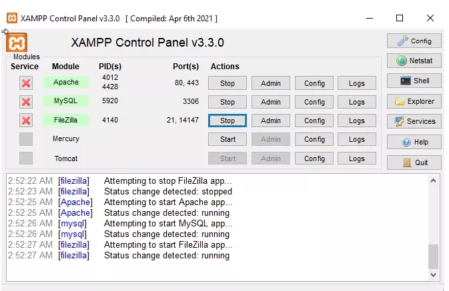The image size is (449, 291).
Task: Open main Config with the wrench icon
Action: click(x=414, y=41)
